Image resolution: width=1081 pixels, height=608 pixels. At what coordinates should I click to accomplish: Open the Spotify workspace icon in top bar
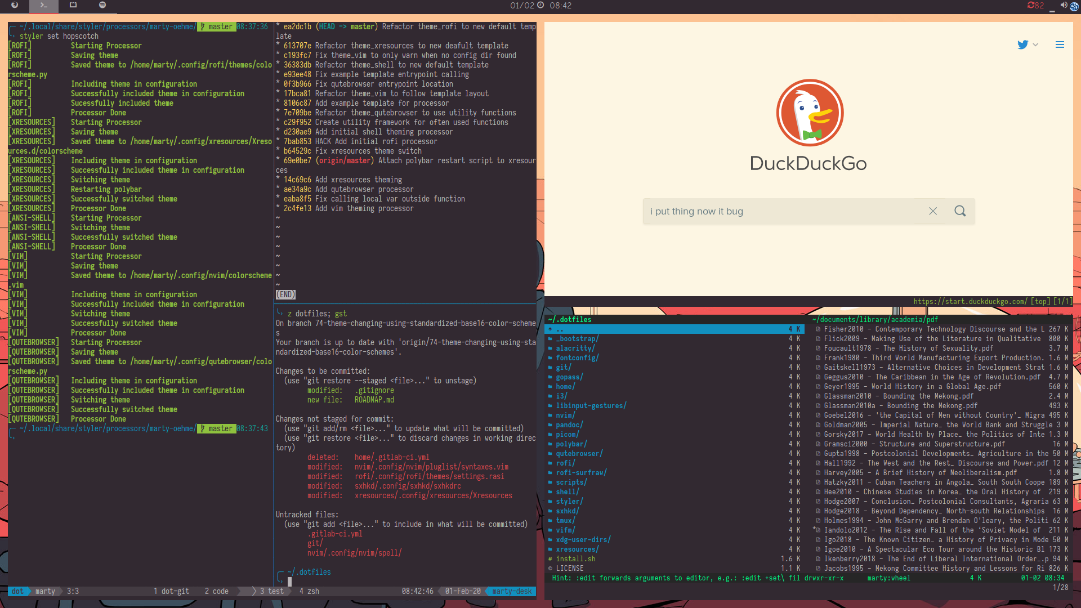[102, 5]
